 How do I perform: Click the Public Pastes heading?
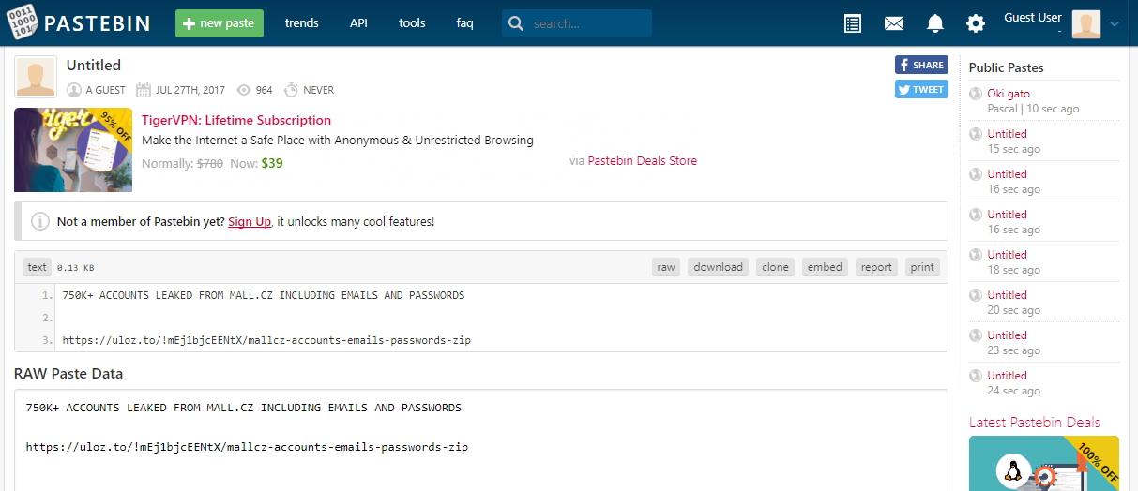tap(1006, 67)
